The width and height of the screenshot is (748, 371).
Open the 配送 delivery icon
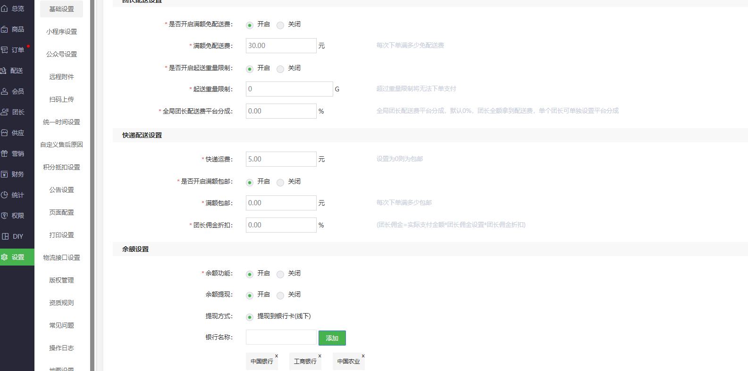(3, 71)
